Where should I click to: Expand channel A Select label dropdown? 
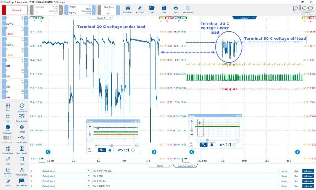click(x=66, y=171)
